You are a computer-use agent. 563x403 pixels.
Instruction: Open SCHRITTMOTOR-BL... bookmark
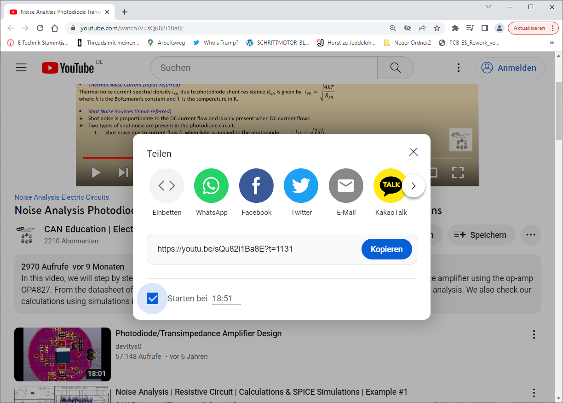[278, 43]
